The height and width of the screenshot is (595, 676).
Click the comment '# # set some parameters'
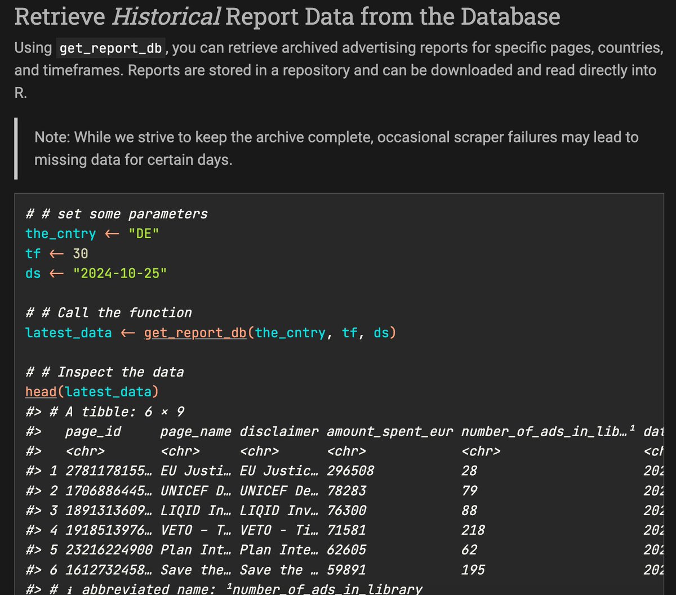[x=117, y=214]
